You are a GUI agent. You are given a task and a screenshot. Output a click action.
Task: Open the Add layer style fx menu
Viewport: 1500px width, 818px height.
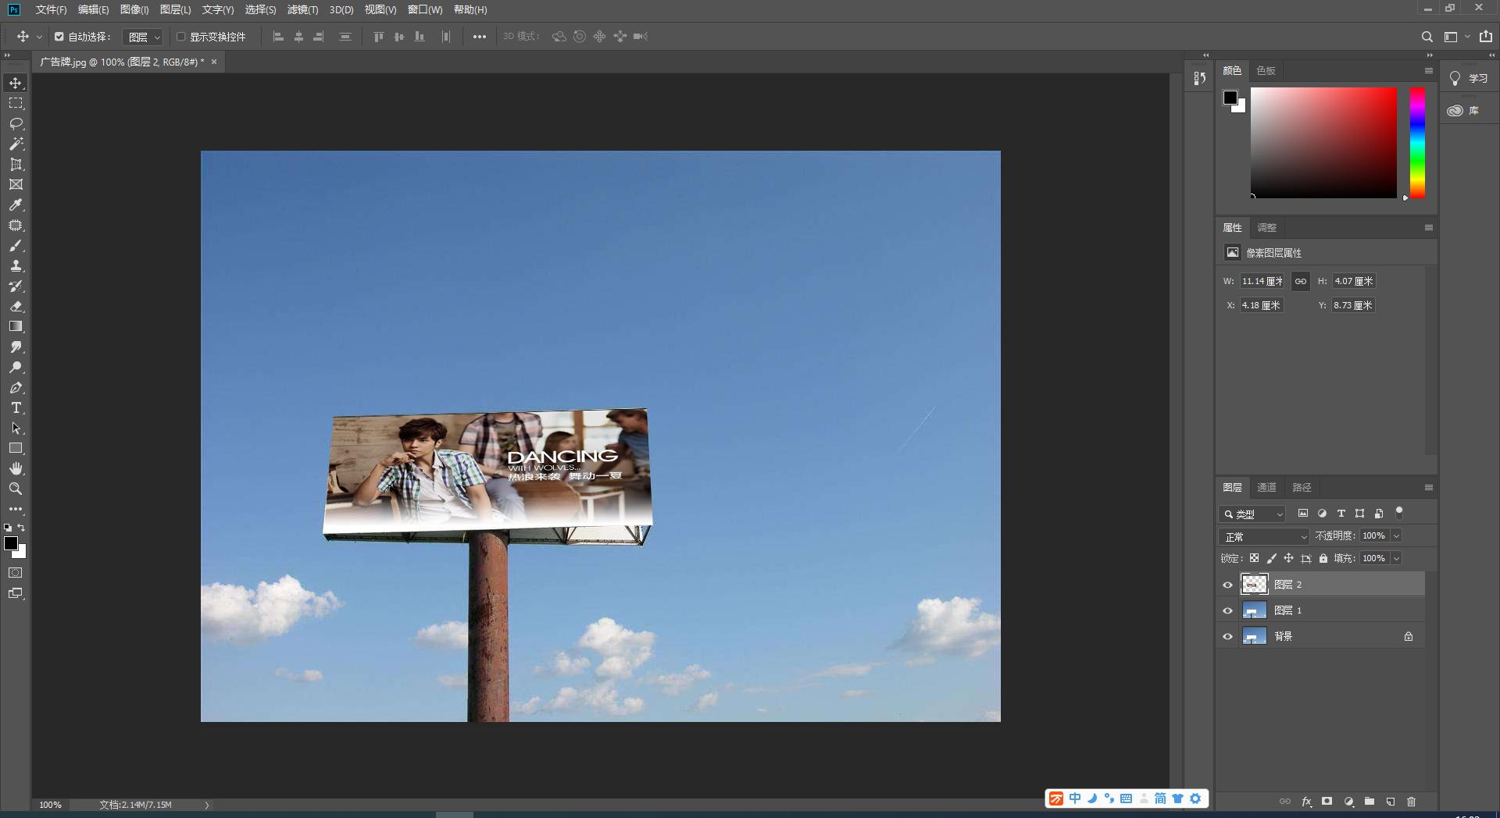pos(1306,802)
